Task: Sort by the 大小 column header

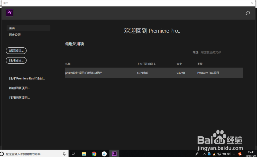Action: point(179,64)
